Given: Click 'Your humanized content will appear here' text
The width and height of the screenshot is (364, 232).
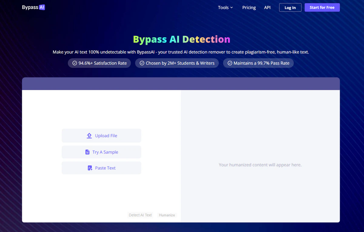Looking at the screenshot, I should click(260, 165).
